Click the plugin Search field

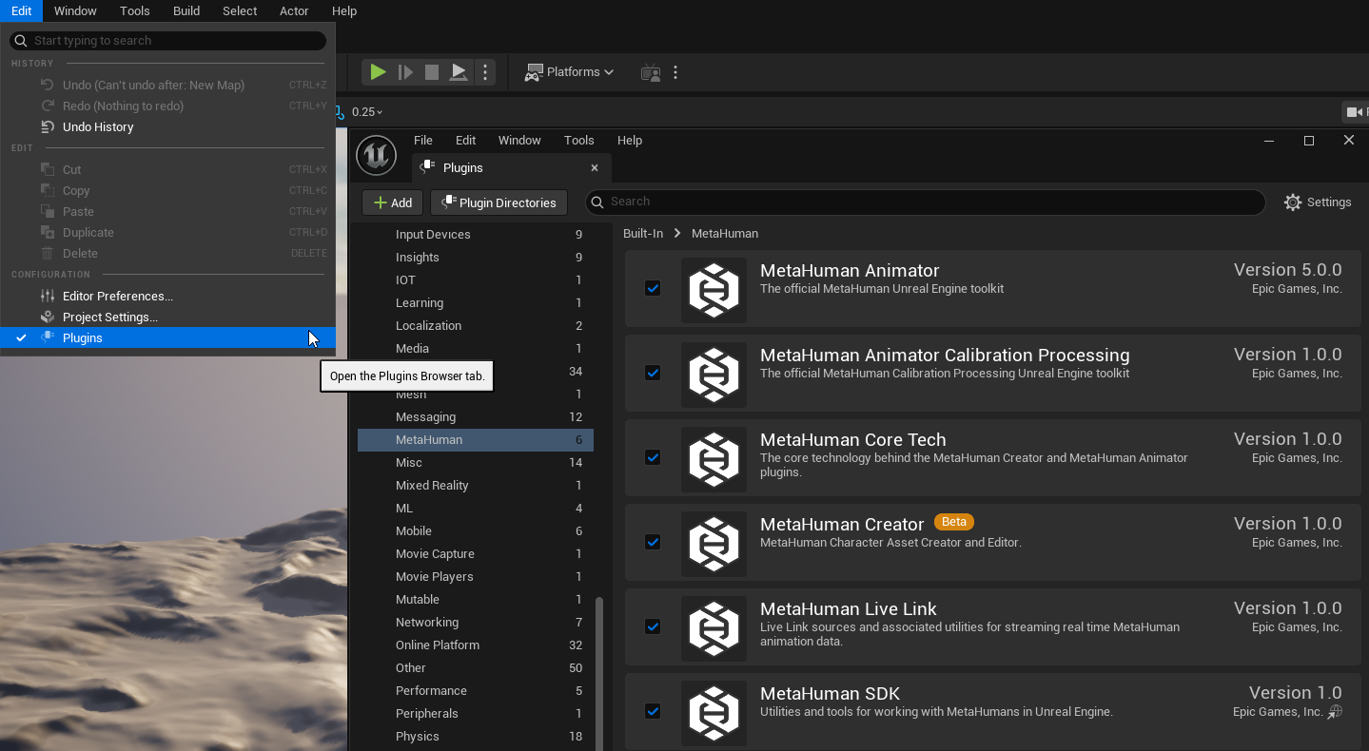click(925, 202)
